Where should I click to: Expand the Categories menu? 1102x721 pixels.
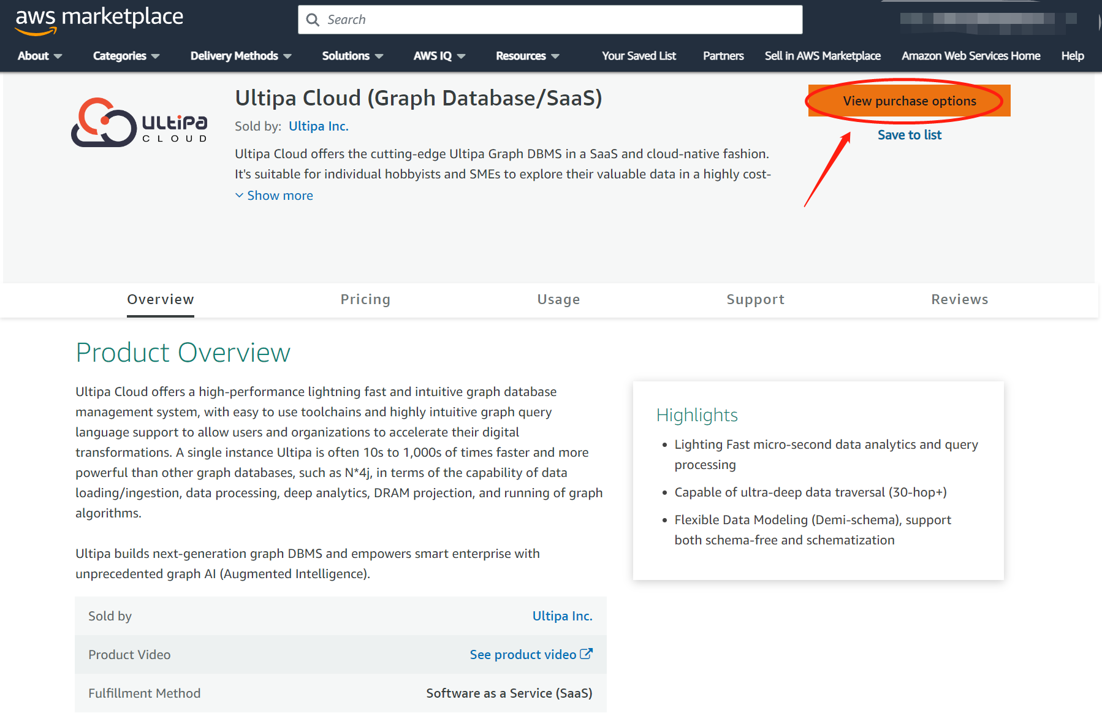pyautogui.click(x=126, y=56)
